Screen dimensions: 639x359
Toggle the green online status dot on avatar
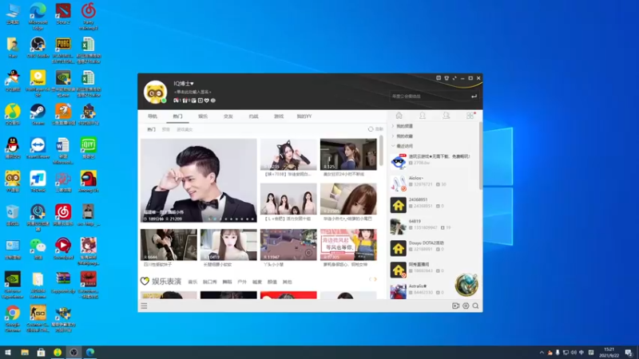[x=164, y=101]
